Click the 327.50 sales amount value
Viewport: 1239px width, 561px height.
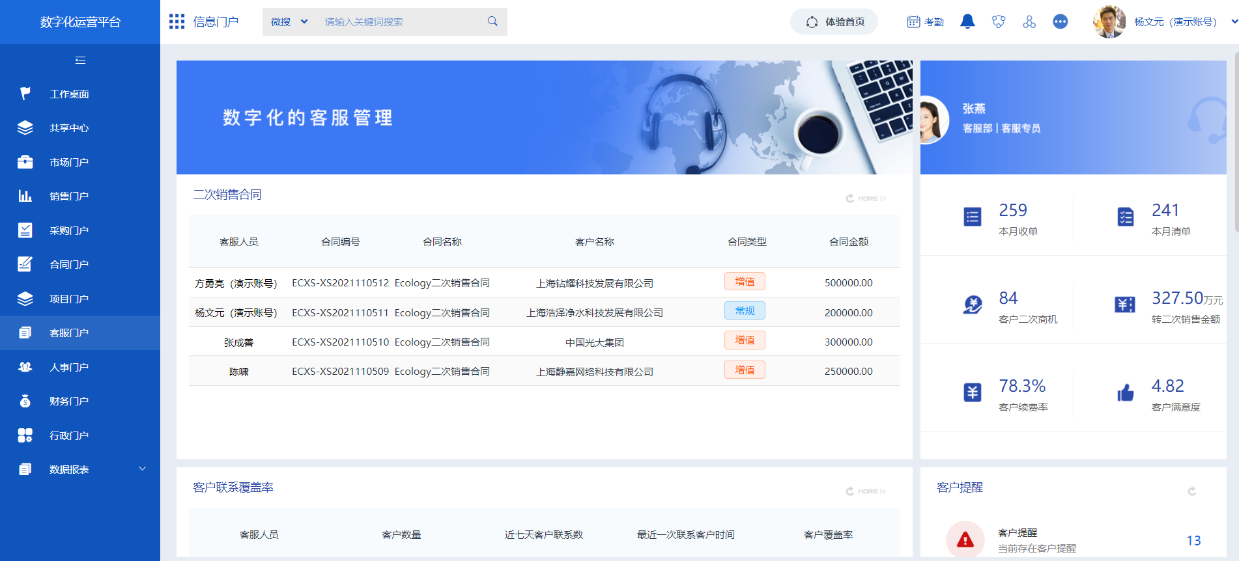click(1177, 298)
